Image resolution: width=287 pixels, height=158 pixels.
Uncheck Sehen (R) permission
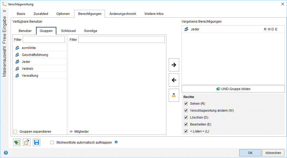tap(186, 104)
